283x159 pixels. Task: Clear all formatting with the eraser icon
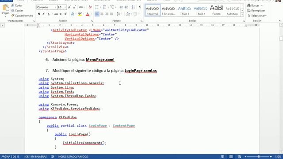tap(90, 7)
